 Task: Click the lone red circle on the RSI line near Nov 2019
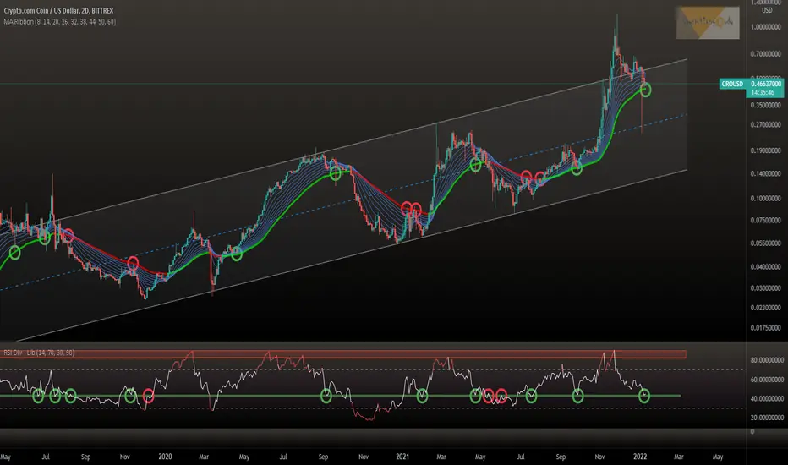pos(148,396)
